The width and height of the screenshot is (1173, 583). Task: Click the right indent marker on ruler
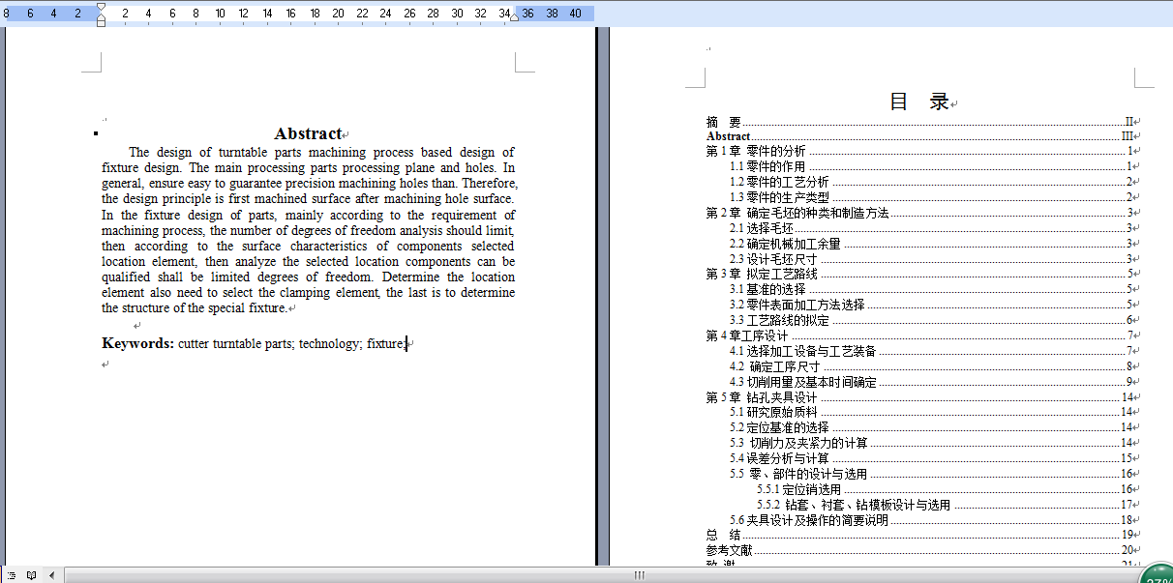click(514, 16)
